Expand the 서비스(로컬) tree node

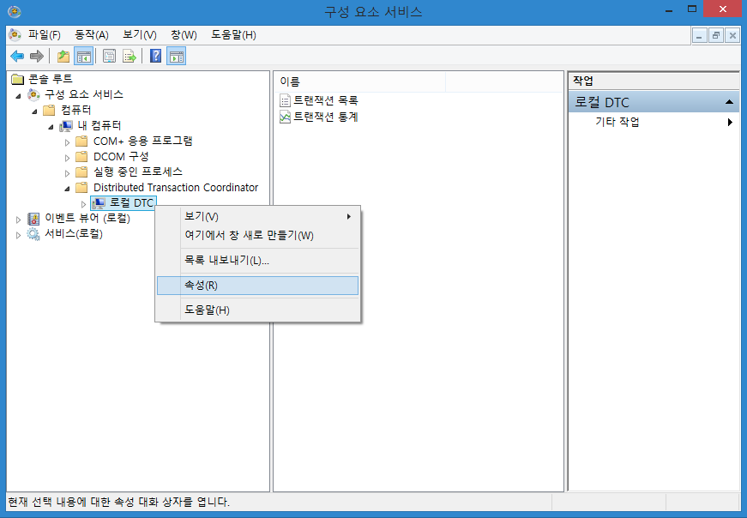coord(18,235)
